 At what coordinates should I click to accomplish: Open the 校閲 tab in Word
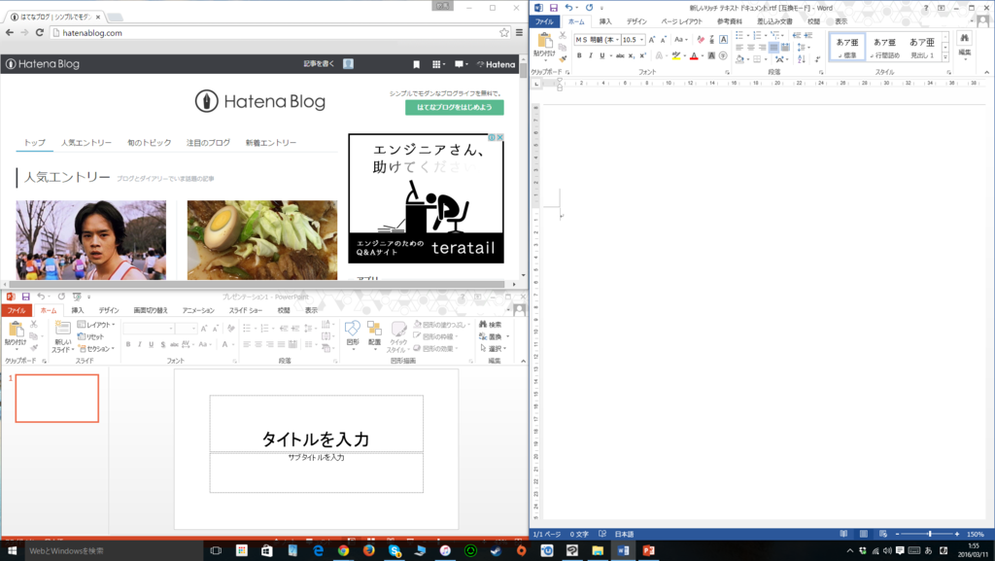(813, 21)
